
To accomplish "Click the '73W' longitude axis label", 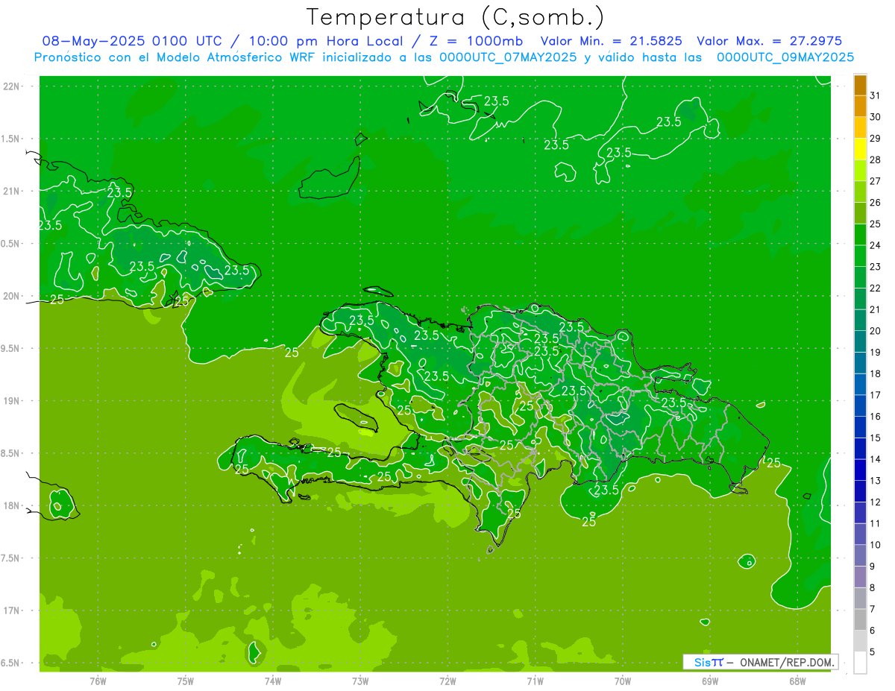I will (x=360, y=681).
